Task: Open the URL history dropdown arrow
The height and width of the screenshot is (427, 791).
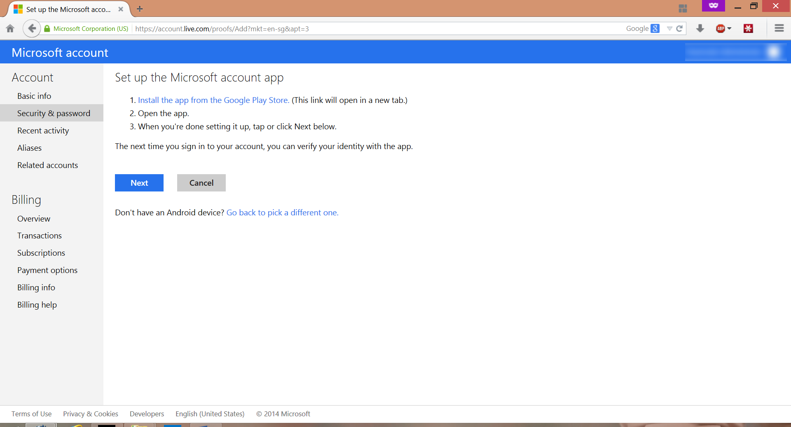Action: click(x=669, y=28)
